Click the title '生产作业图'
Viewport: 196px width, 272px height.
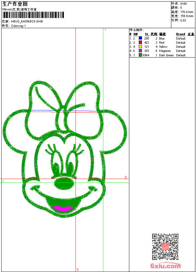15,4
